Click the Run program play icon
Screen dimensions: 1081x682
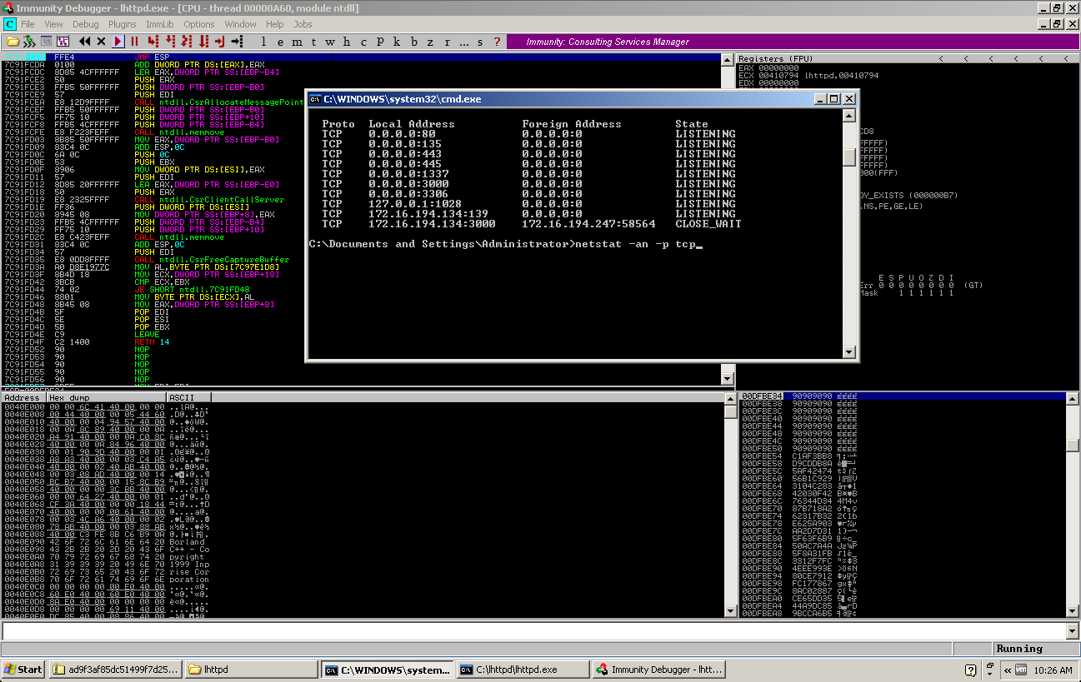118,42
